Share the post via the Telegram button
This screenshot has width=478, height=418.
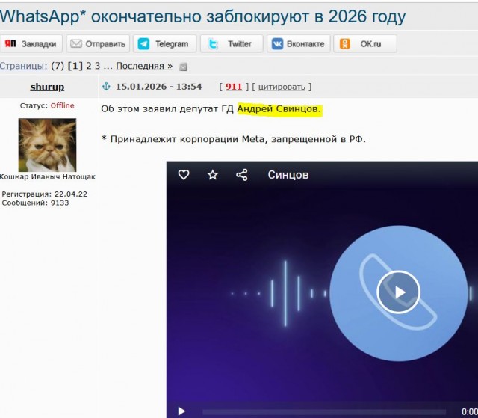click(165, 43)
